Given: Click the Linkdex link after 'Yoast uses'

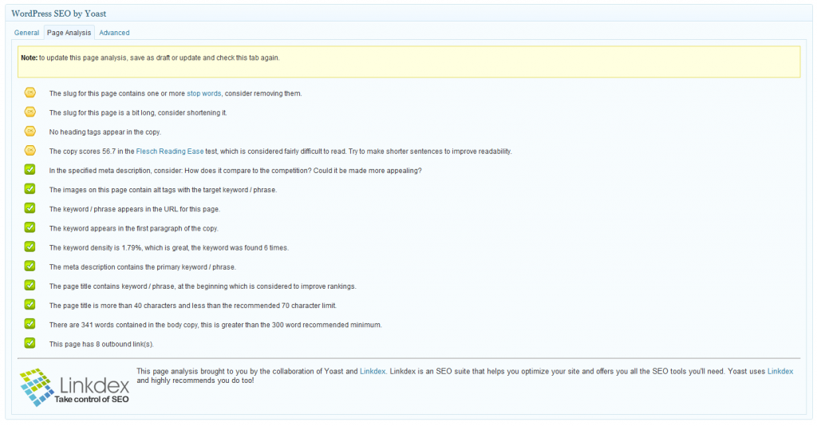Looking at the screenshot, I should 780,372.
